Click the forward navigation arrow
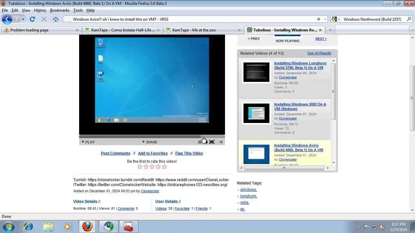Image resolution: width=415 pixels, height=233 pixels. [x=16, y=19]
